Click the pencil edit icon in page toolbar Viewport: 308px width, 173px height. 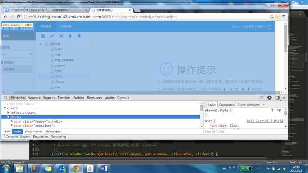(x=52, y=36)
